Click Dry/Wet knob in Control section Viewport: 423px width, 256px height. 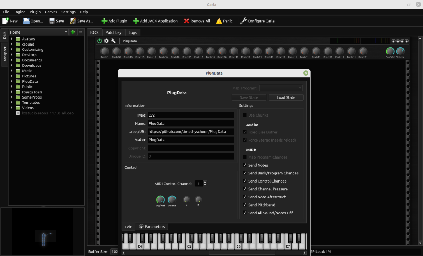[160, 200]
